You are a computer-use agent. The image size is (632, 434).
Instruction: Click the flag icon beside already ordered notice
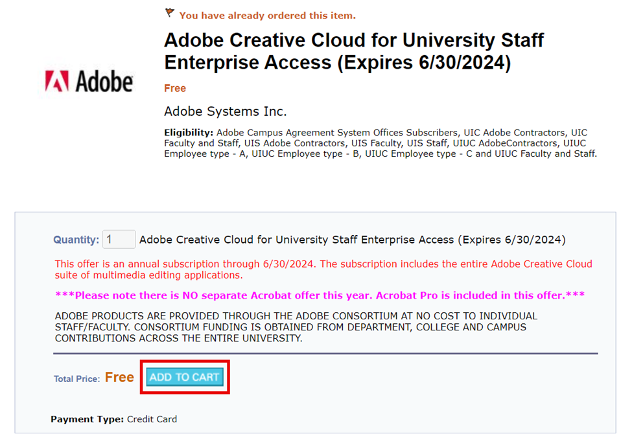click(x=170, y=14)
